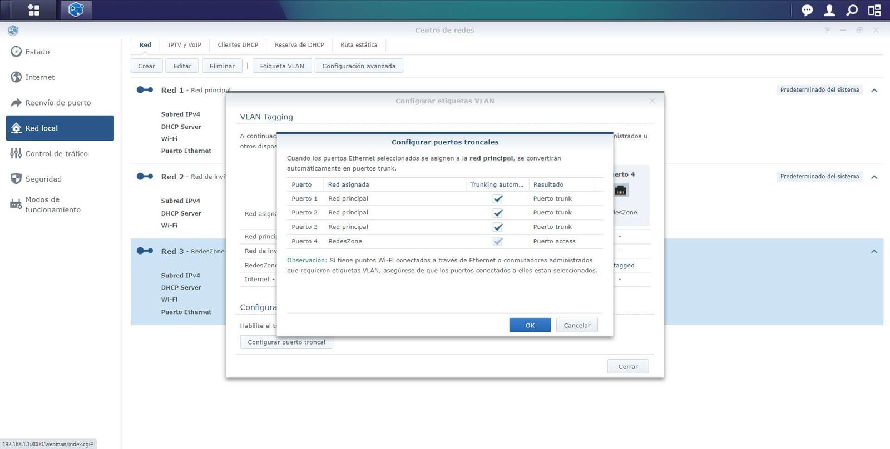Image resolution: width=890 pixels, height=449 pixels.
Task: Click the Cancelar button
Action: (577, 325)
